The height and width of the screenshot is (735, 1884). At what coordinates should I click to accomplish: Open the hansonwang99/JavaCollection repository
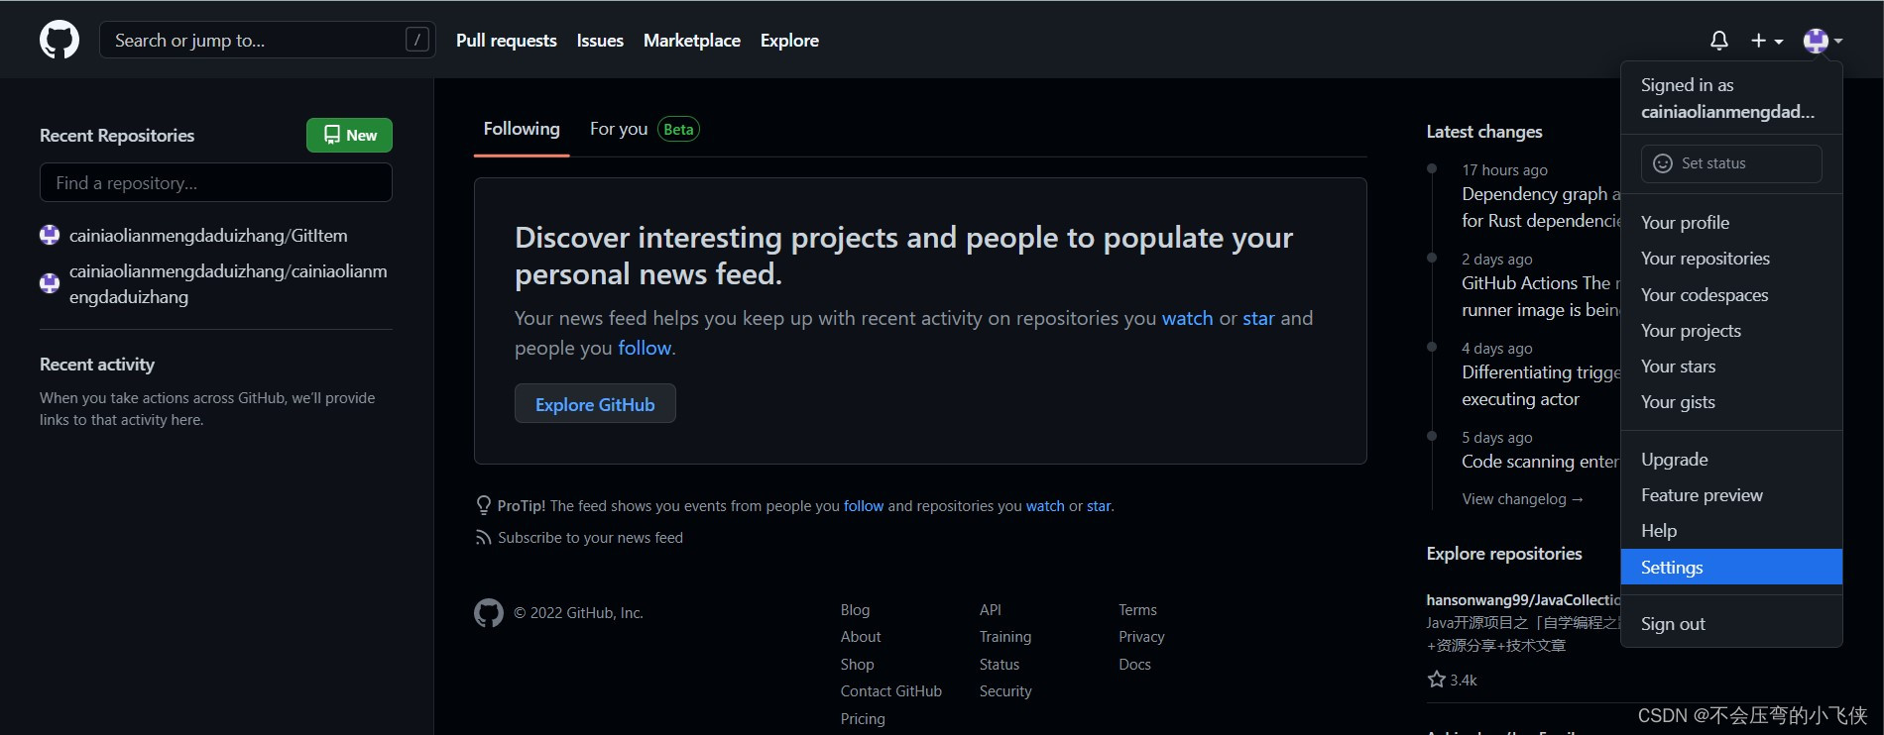click(x=1523, y=600)
